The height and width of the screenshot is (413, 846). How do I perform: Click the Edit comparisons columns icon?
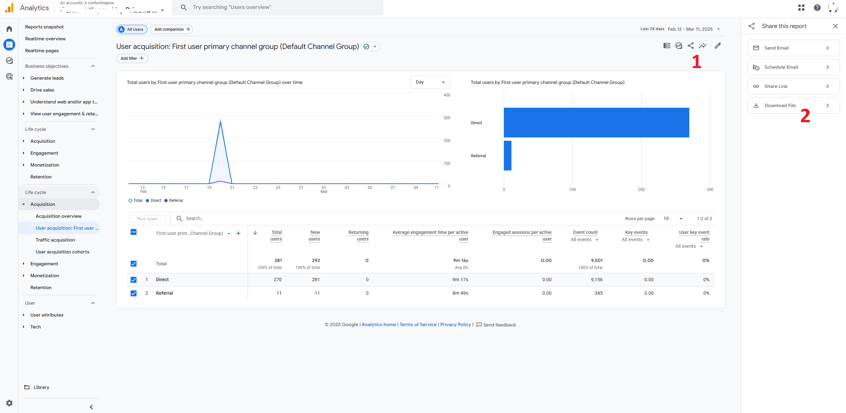tap(667, 46)
